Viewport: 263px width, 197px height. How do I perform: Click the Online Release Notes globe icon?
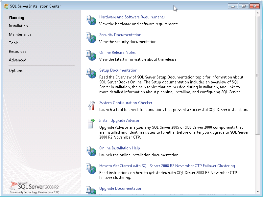click(x=91, y=55)
